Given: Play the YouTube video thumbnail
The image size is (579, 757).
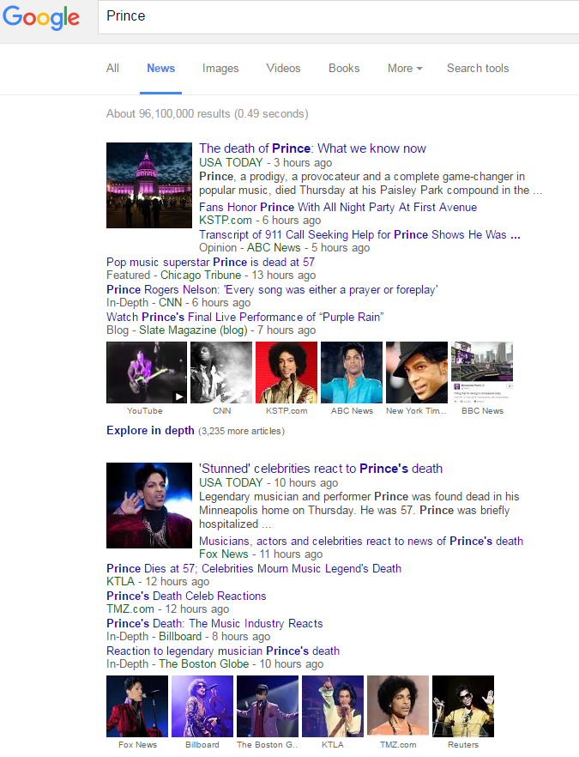Looking at the screenshot, I should 147,372.
